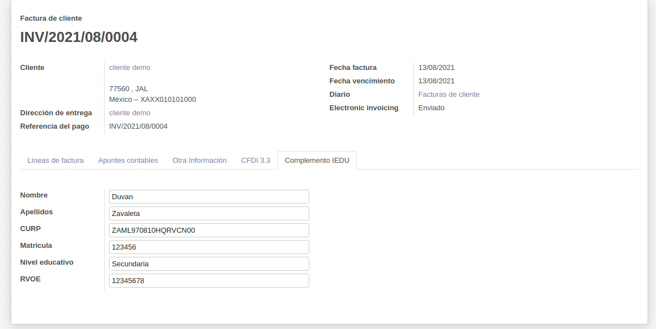Open the Dirección de entrega cliente demo link
The height and width of the screenshot is (329, 656).
pos(130,113)
